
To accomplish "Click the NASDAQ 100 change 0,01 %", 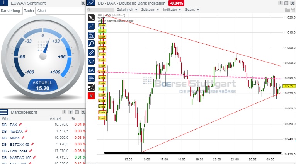I will (80, 157).
